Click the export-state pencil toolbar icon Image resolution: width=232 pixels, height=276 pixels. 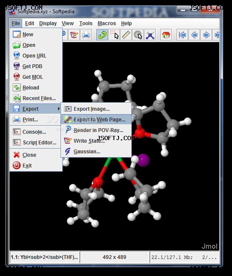click(74, 35)
